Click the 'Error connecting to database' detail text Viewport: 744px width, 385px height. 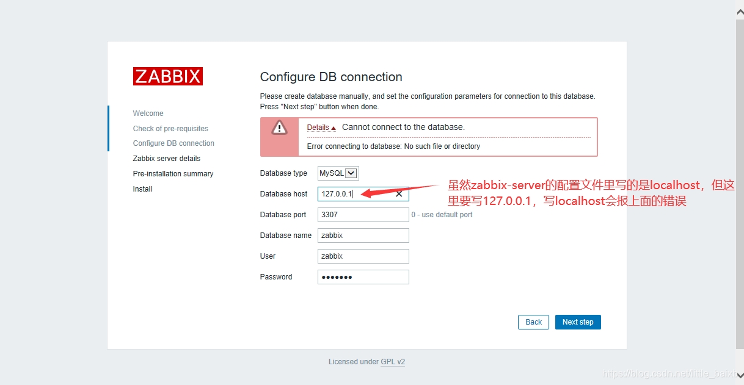tap(393, 146)
